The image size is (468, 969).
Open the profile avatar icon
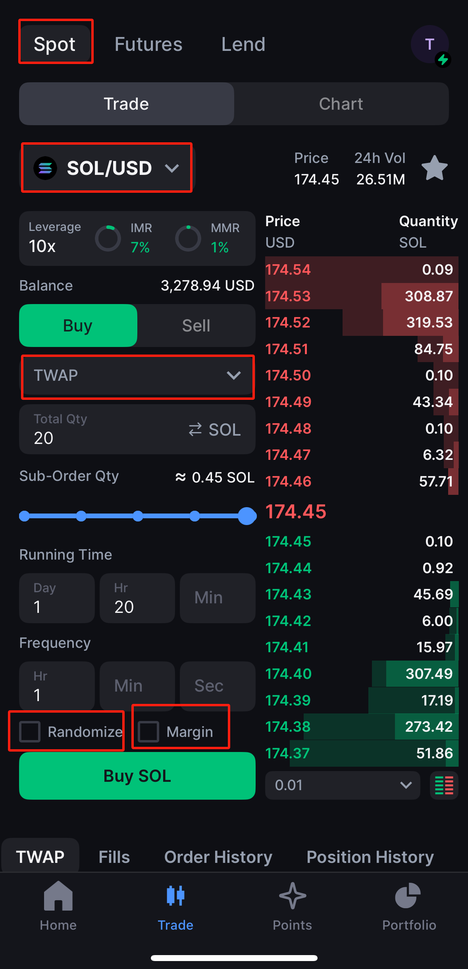click(430, 44)
